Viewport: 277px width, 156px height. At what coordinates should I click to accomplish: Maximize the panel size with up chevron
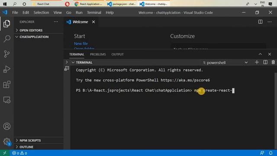(260, 54)
